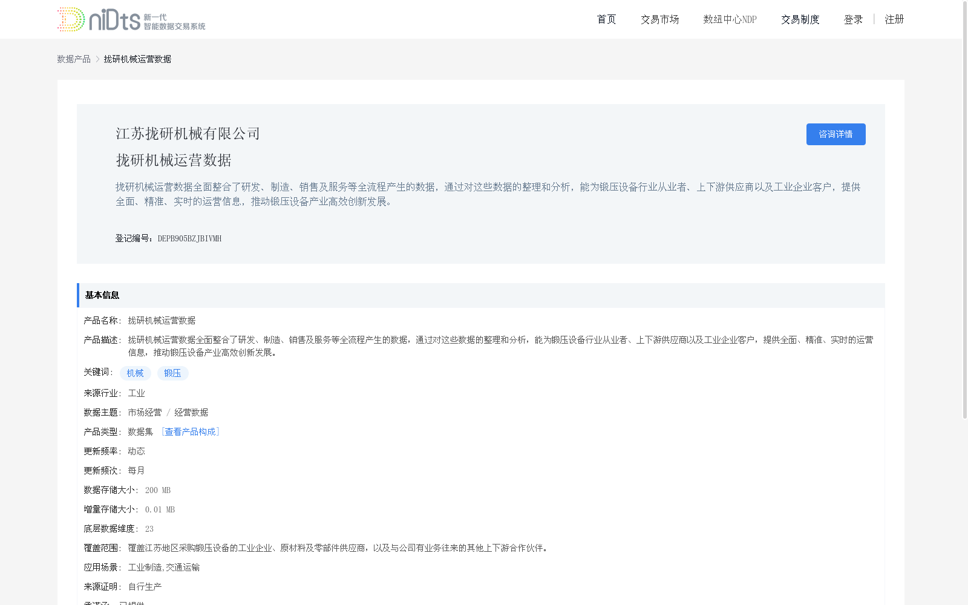
Task: Go to 数据产品 breadcrumb
Action: coord(74,59)
